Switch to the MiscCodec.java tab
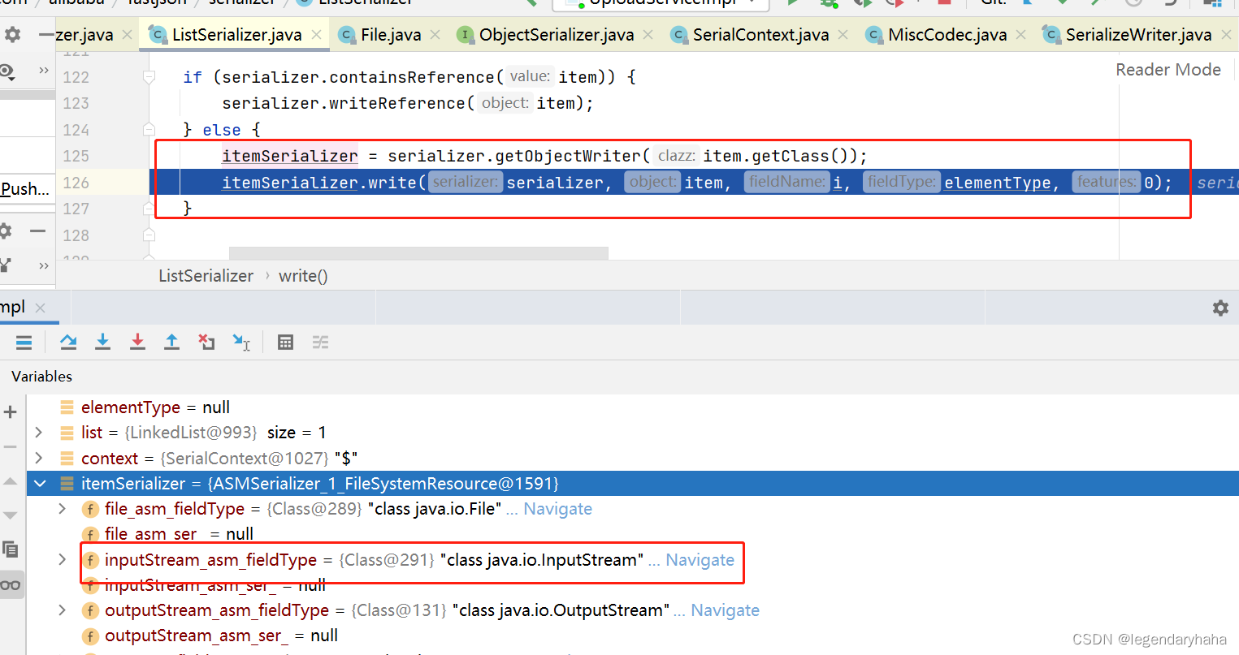The width and height of the screenshot is (1239, 655). point(947,35)
